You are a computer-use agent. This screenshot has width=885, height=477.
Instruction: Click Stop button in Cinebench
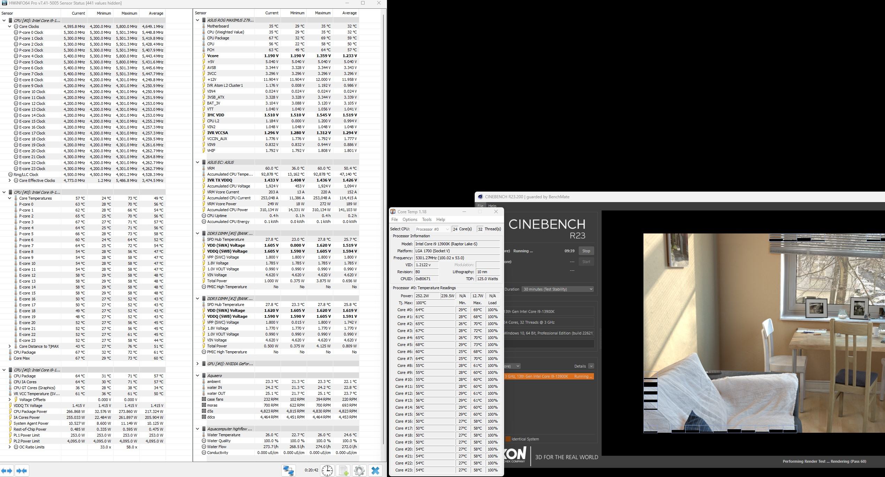586,251
